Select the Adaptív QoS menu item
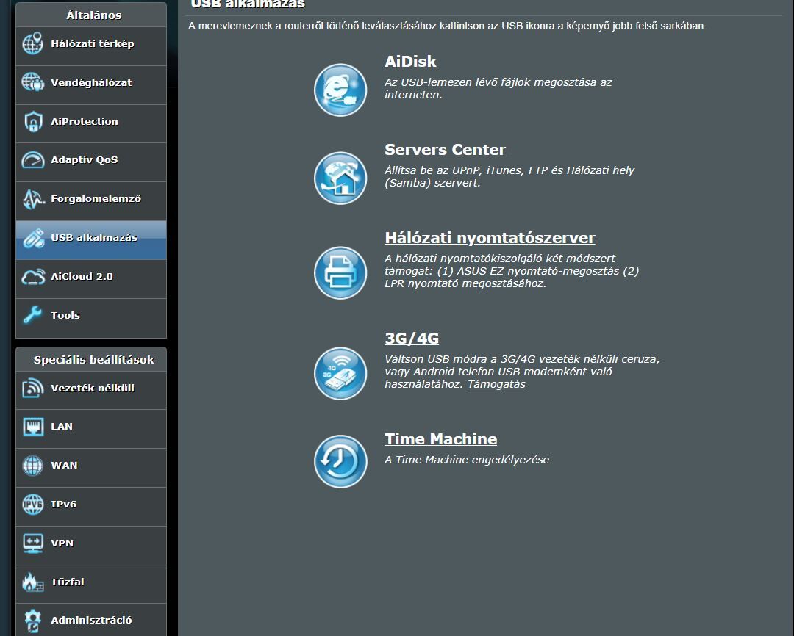This screenshot has width=794, height=636. click(91, 162)
